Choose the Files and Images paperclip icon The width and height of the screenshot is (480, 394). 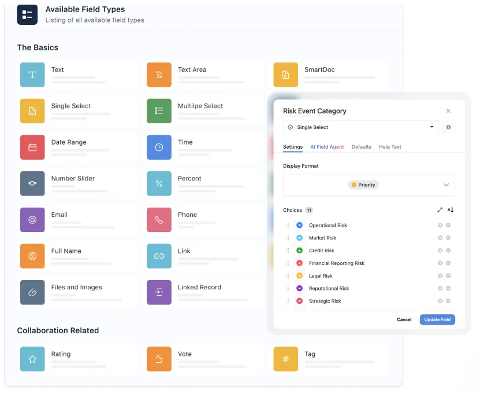click(x=32, y=292)
